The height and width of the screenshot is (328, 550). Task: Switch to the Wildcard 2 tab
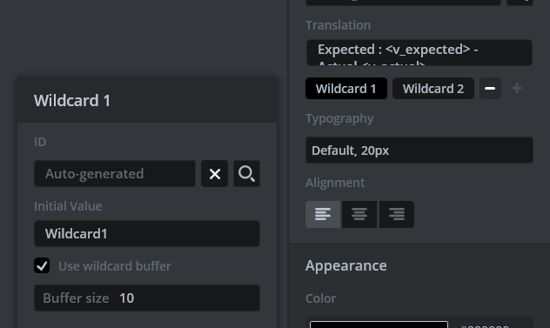tap(433, 89)
